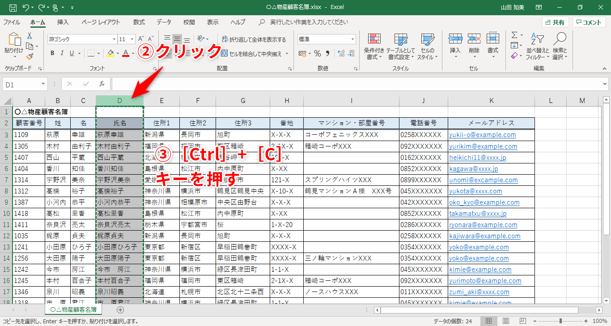611x326 pixels.
Task: Click the Format Painter brush icon
Action: point(30,57)
